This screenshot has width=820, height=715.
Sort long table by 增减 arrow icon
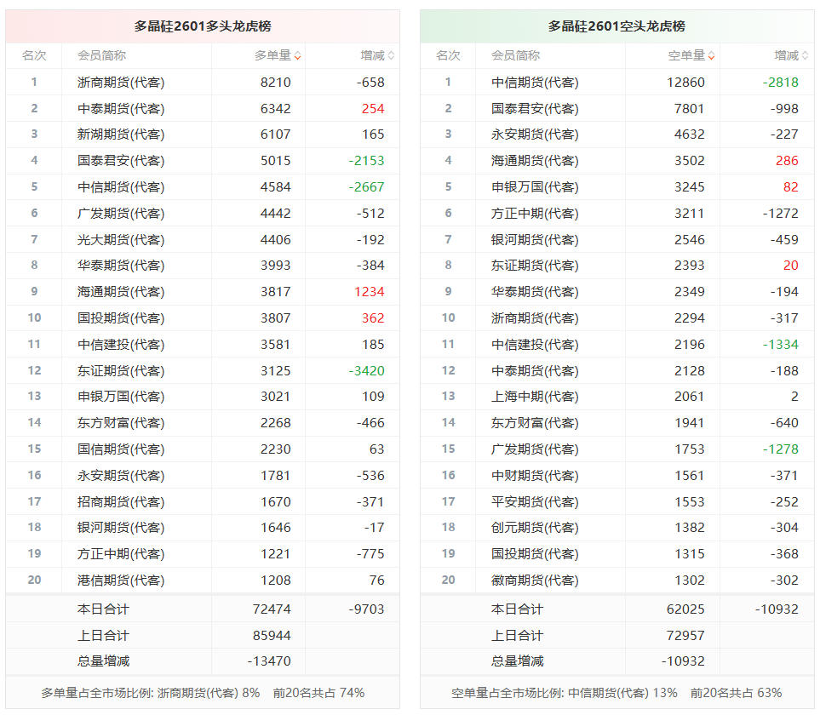pyautogui.click(x=391, y=55)
